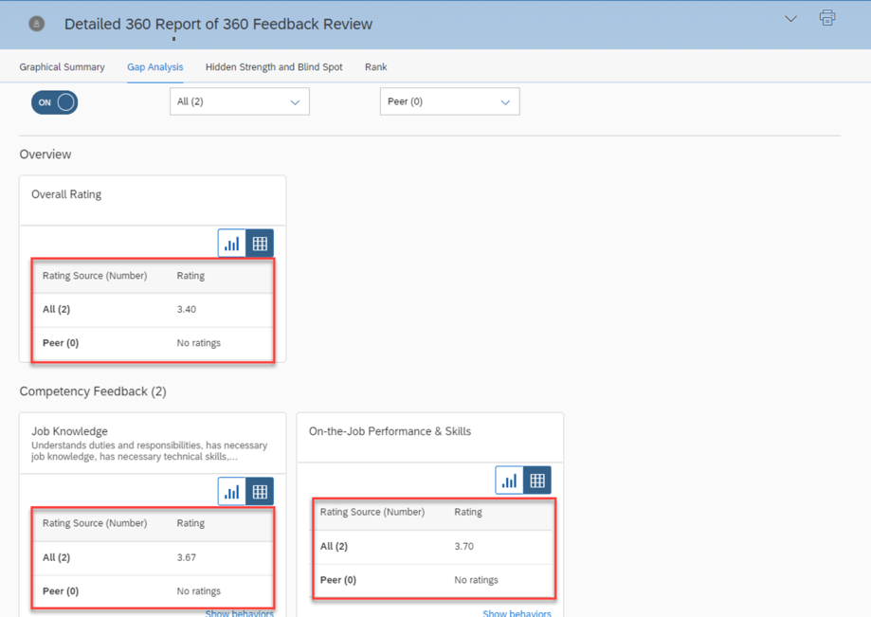Click the Job Knowledge Peer (0) row
871x617 pixels.
pyautogui.click(x=152, y=590)
